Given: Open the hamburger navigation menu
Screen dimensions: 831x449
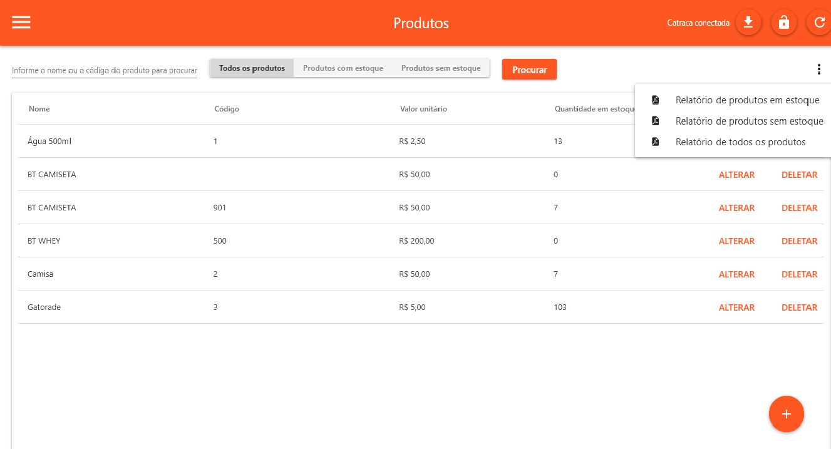Looking at the screenshot, I should 21,23.
